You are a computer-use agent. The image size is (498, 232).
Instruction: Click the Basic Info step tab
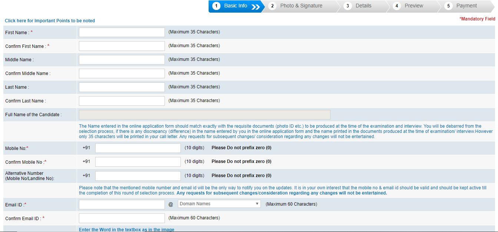(x=236, y=6)
